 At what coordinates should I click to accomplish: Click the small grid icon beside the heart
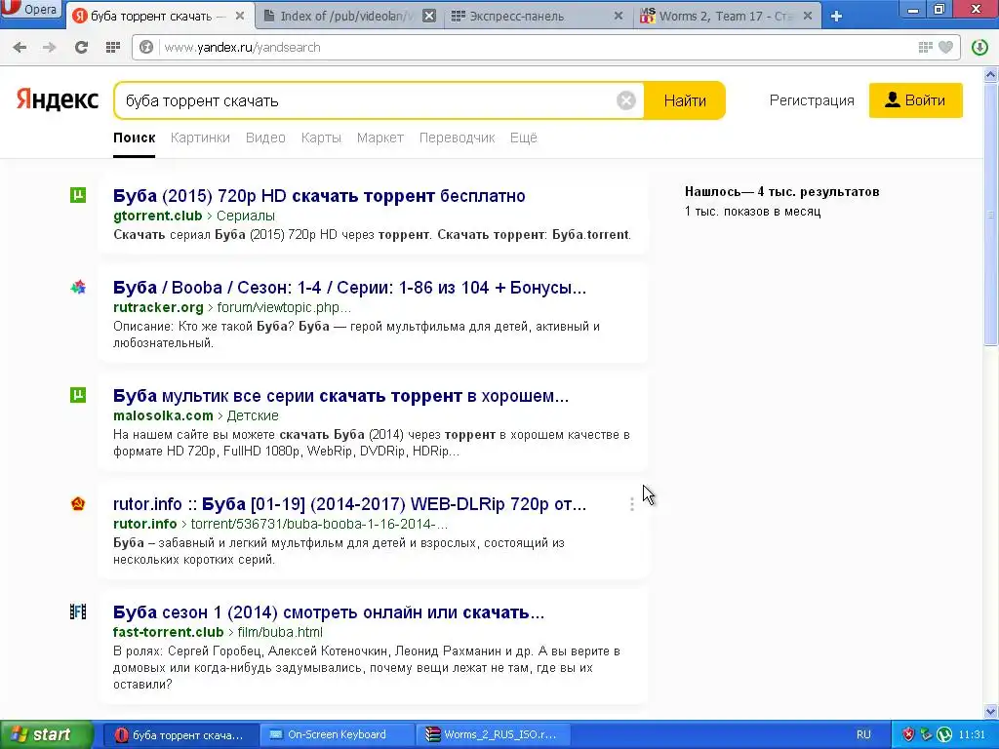pyautogui.click(x=926, y=47)
